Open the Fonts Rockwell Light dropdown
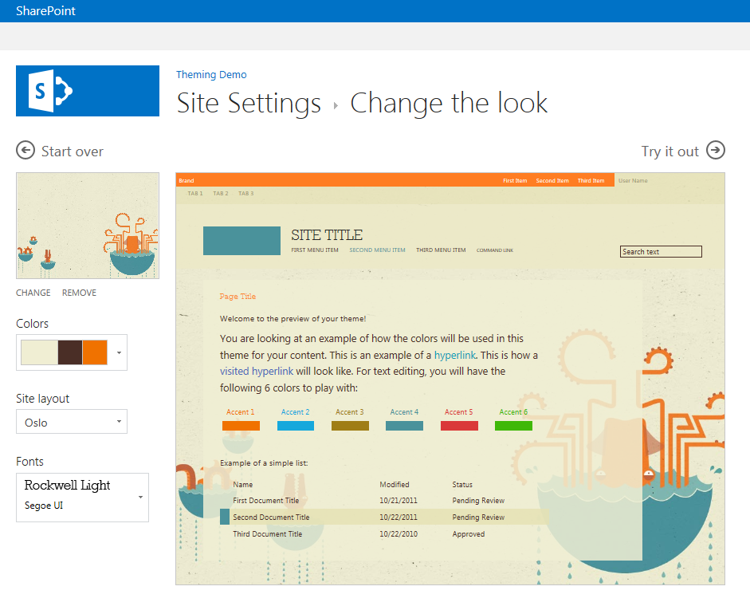This screenshot has height=606, width=750. coord(82,498)
